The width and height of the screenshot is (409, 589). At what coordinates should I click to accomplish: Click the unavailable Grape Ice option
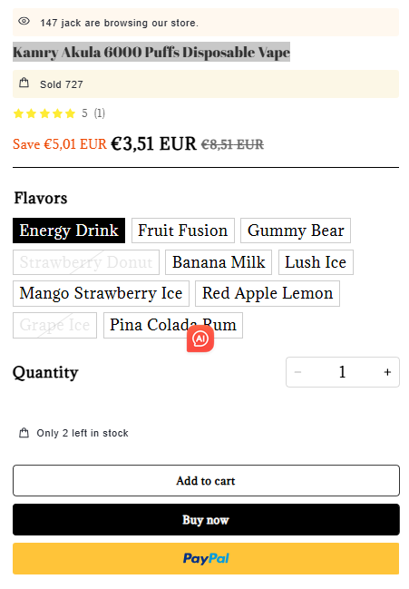54,325
